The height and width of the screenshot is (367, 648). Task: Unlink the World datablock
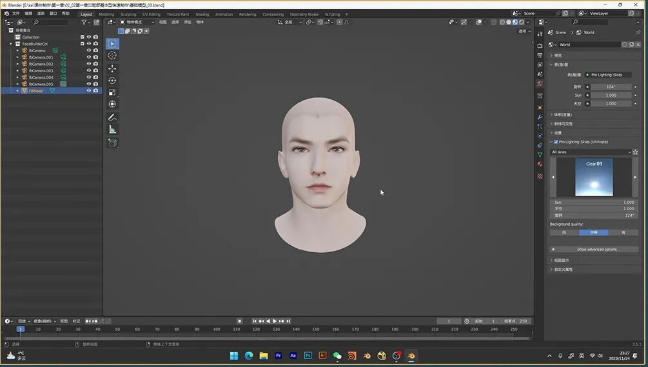pos(638,45)
